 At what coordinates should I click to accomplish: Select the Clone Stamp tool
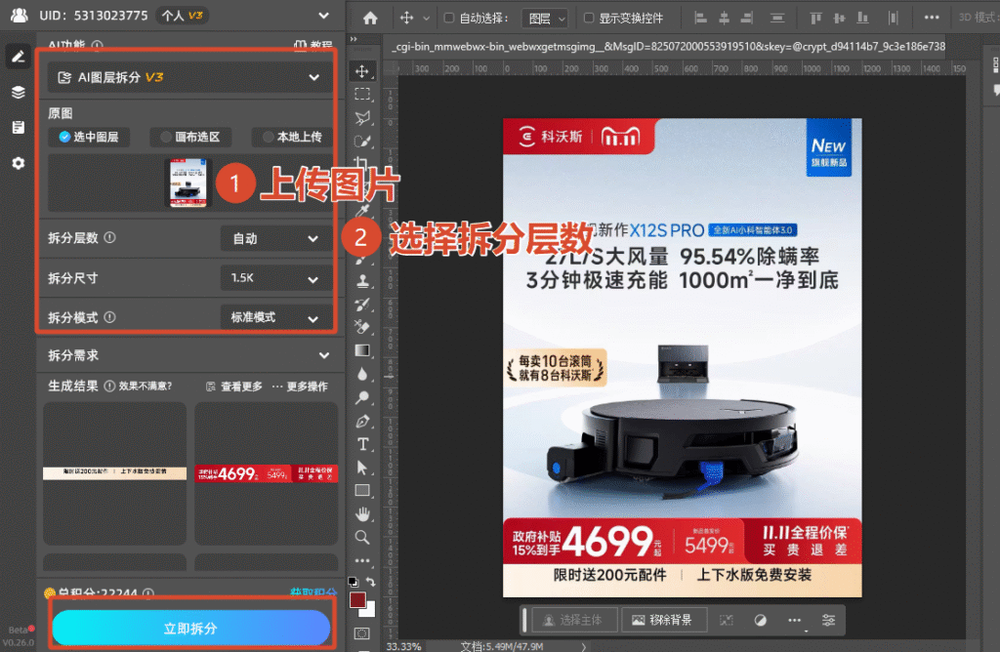[362, 280]
